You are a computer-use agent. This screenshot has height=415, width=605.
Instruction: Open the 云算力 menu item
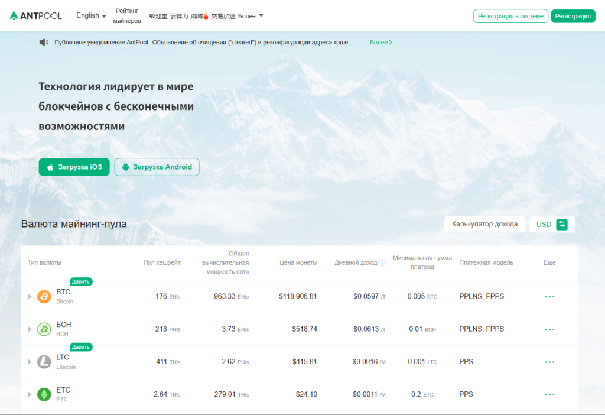[x=179, y=17]
